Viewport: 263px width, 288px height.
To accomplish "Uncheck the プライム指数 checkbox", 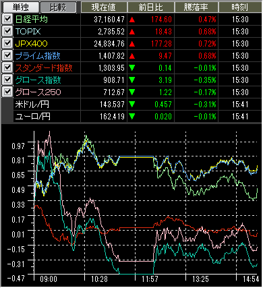I will (x=7, y=55).
